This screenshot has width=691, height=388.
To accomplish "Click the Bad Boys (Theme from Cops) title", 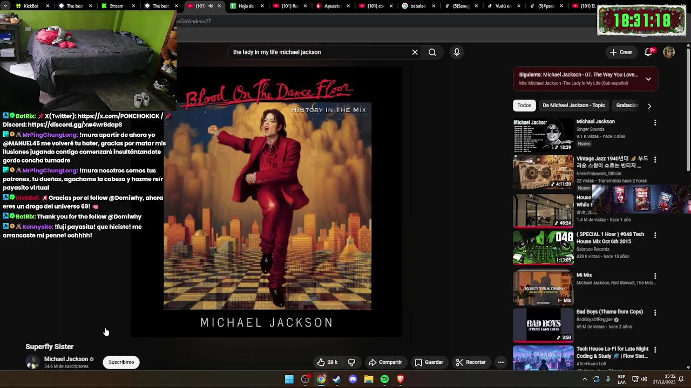I will coord(609,312).
